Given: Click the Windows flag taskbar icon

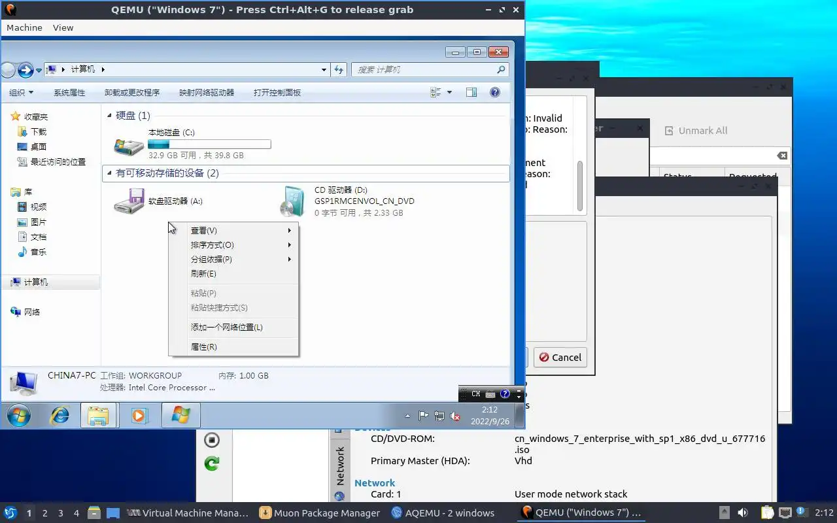Looking at the screenshot, I should tap(180, 415).
